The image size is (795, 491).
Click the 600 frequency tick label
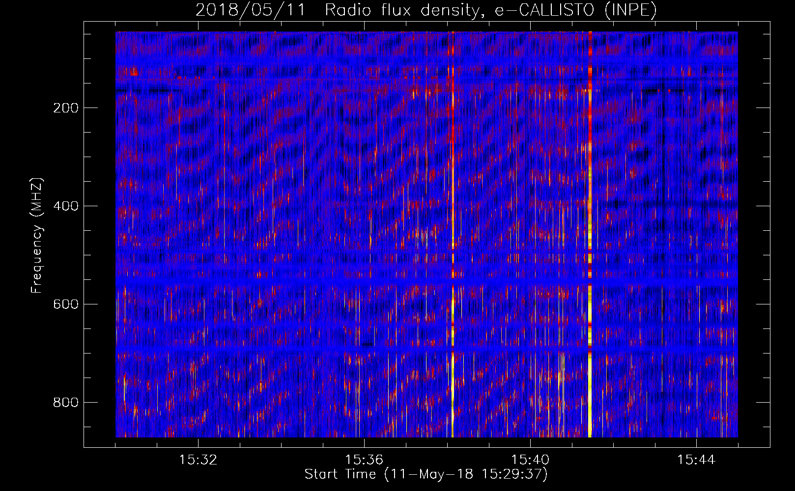click(66, 304)
